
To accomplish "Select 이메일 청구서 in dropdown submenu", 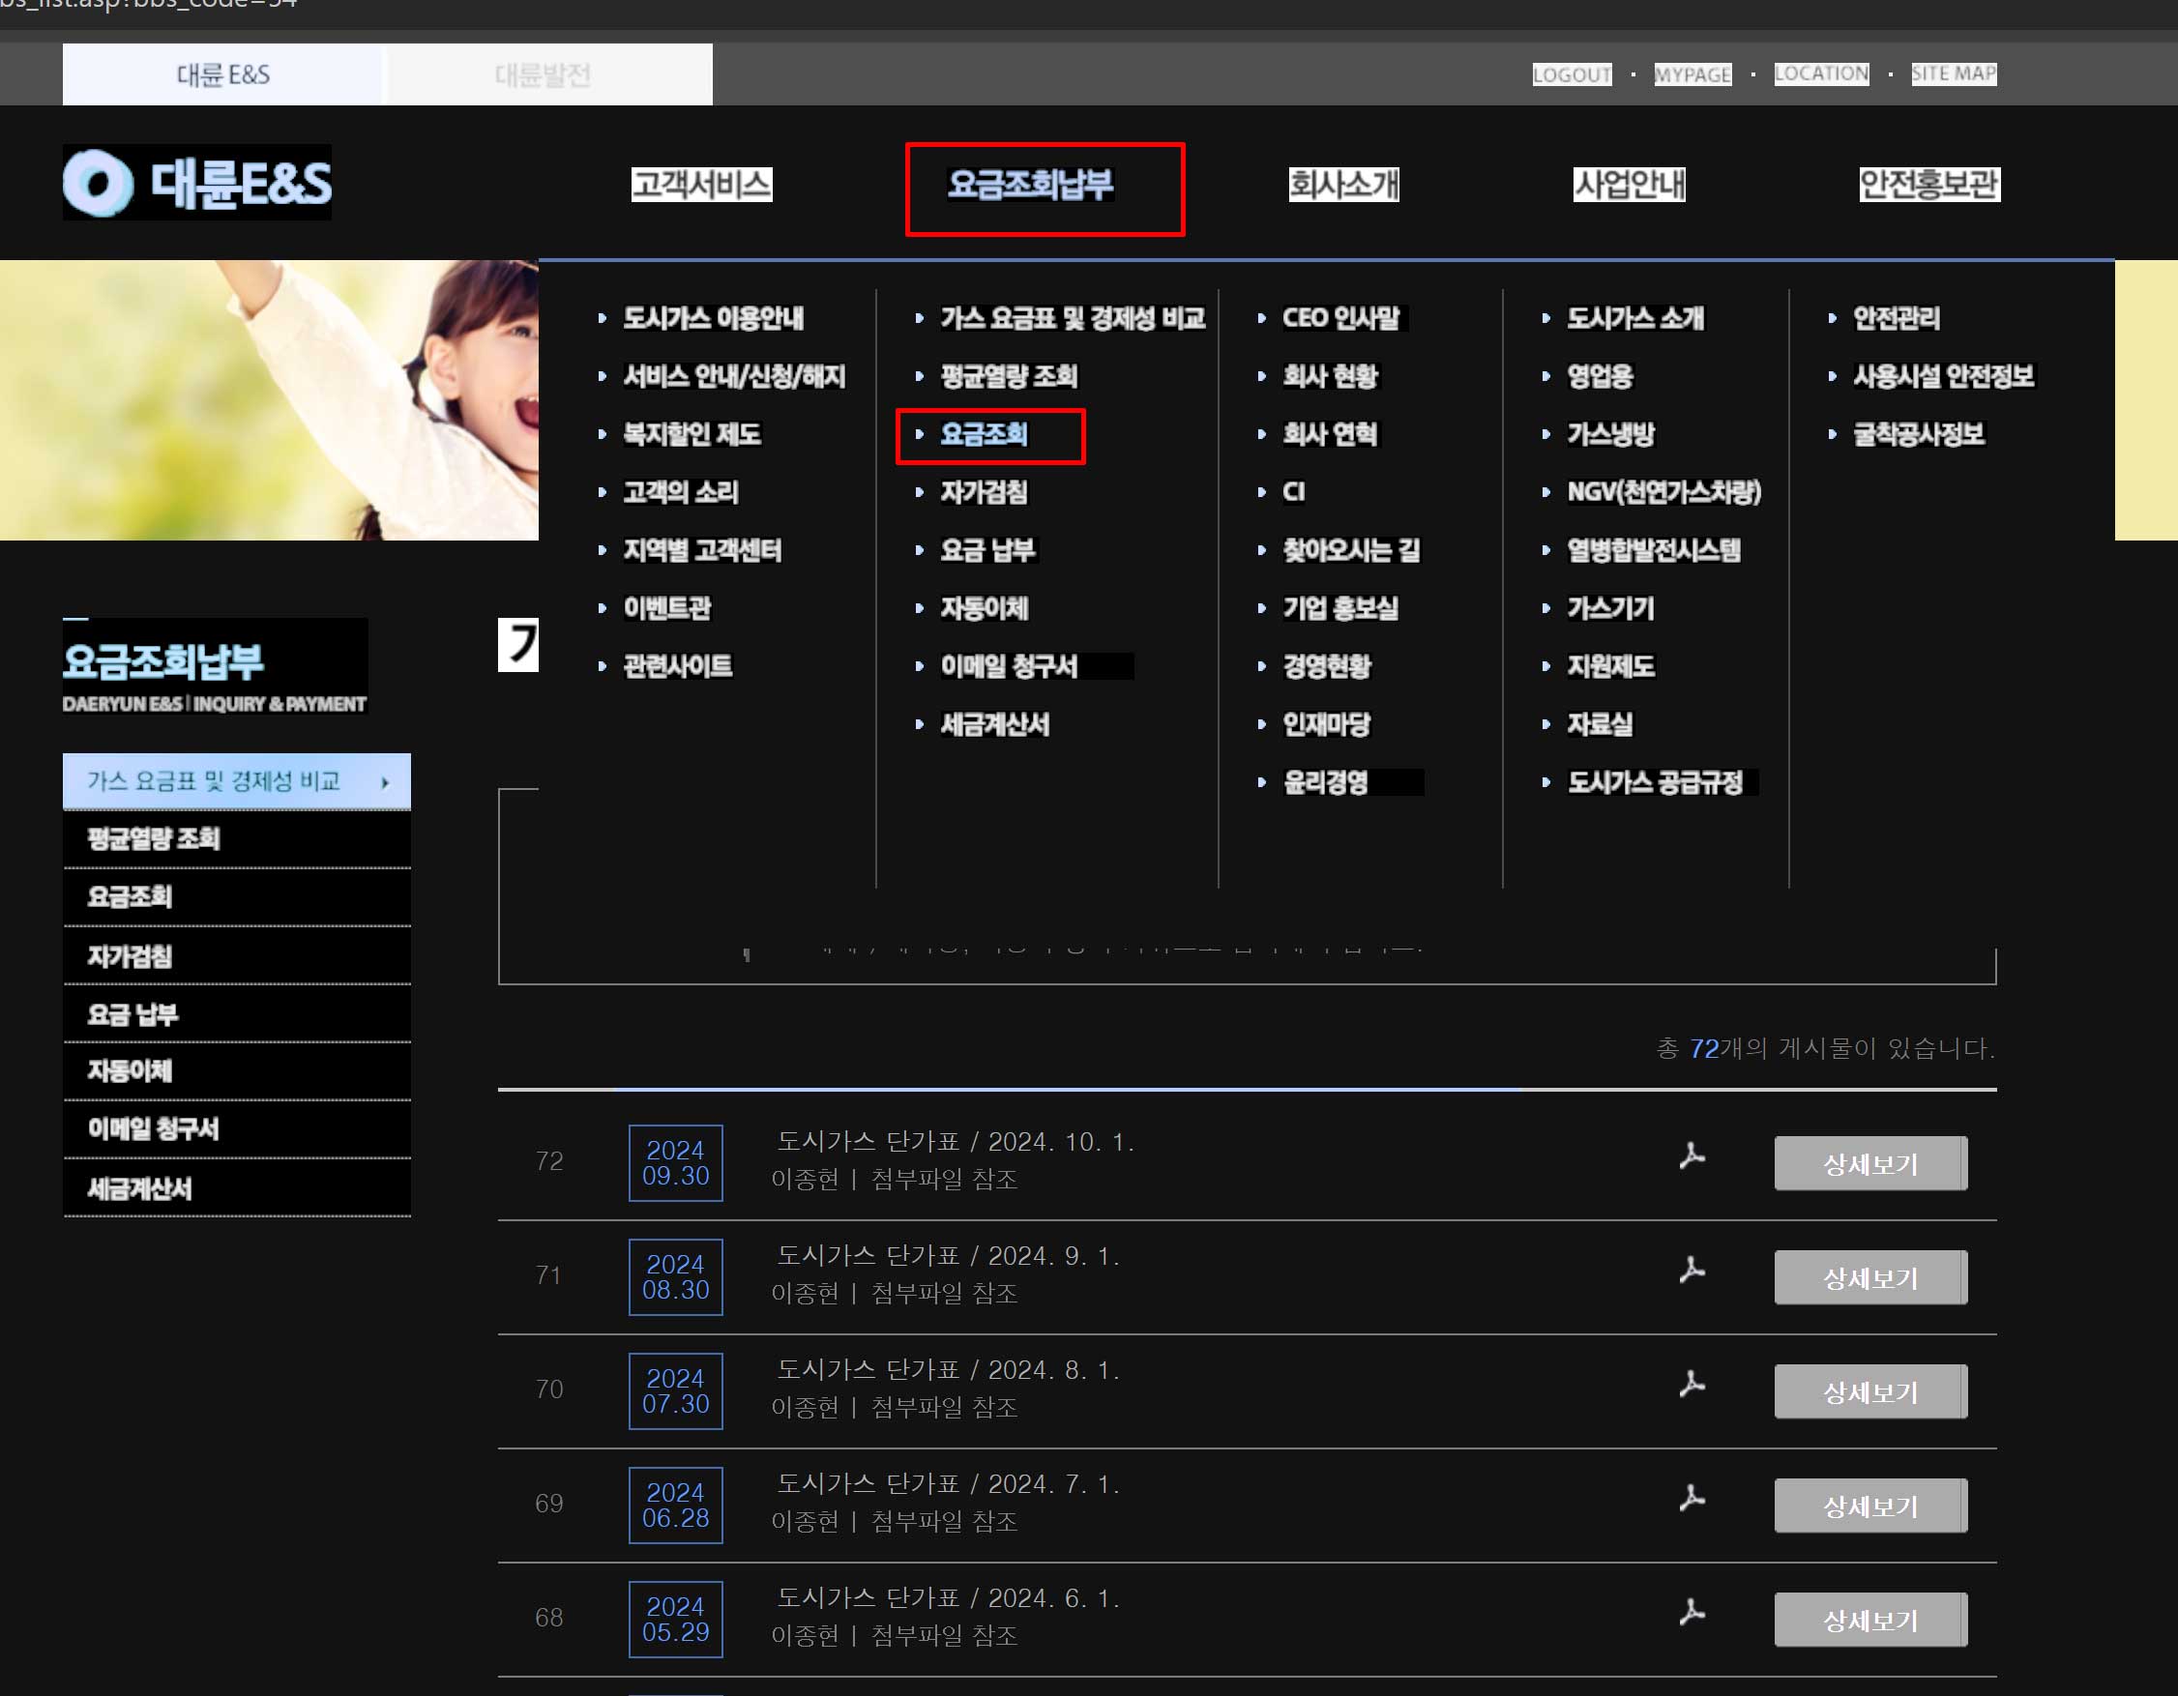I will point(1008,666).
